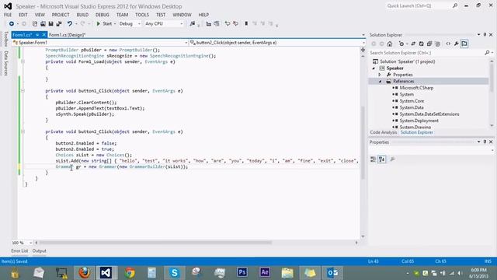Viewport: 497px width, 280px height.
Task: Open the Toolbox side panel tab
Action: tap(5, 39)
